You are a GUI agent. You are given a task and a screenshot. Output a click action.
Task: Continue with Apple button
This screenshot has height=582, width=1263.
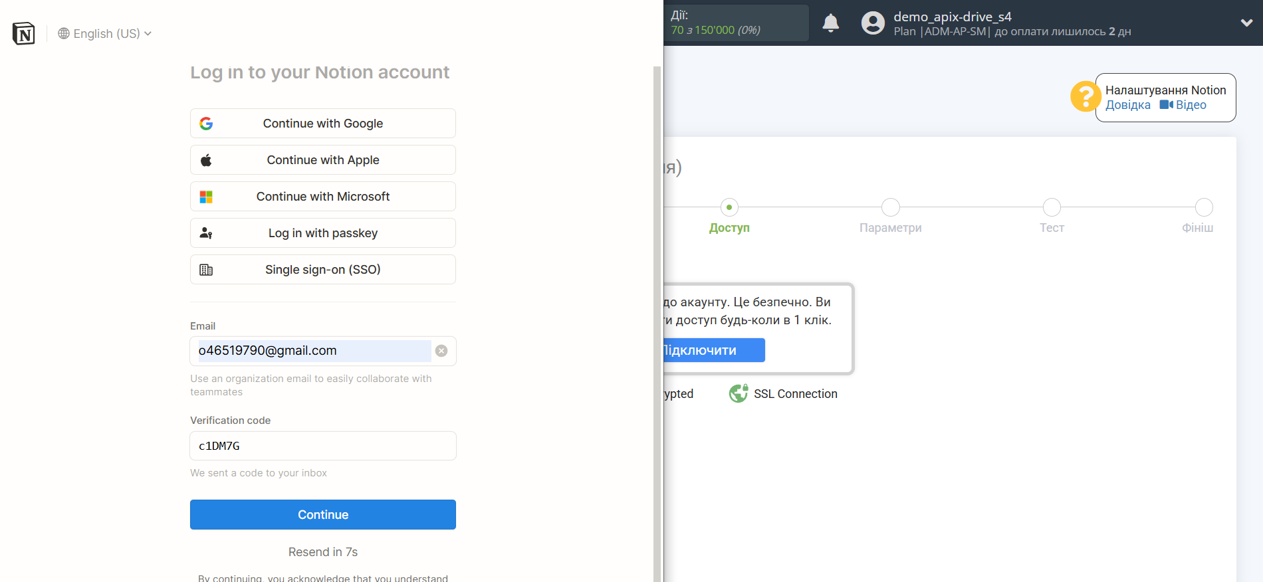coord(323,160)
